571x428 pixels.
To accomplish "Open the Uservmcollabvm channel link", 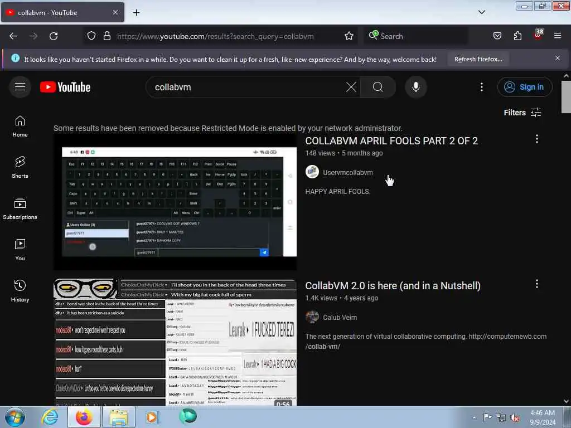I will (x=348, y=173).
